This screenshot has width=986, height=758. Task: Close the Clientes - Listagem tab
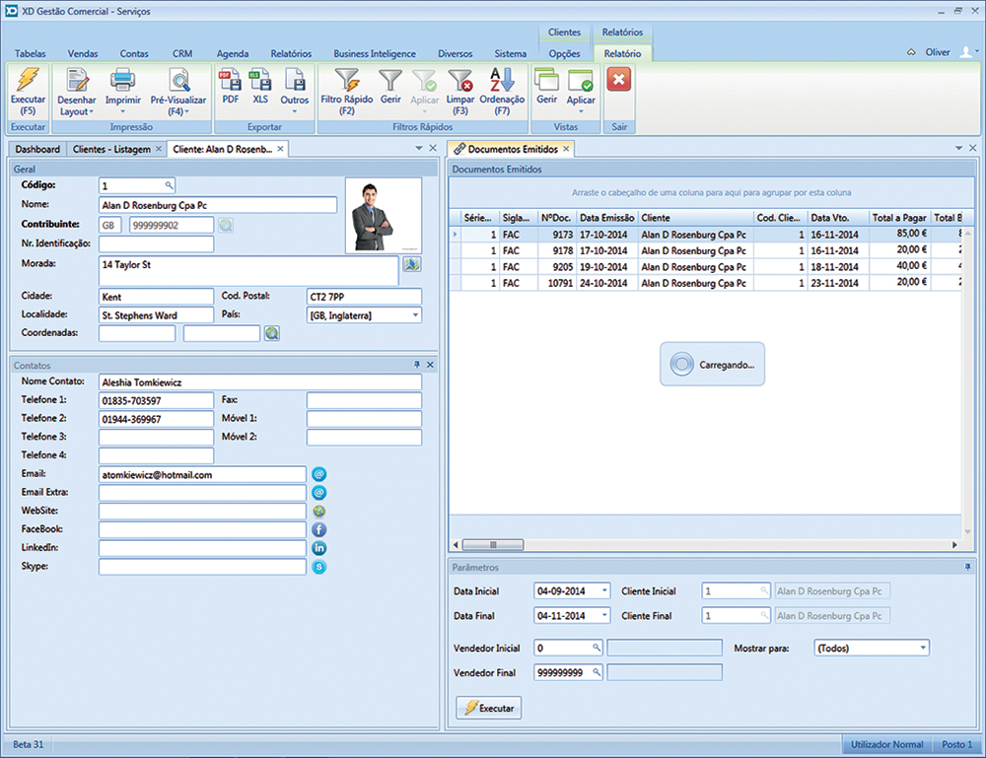pos(159,149)
